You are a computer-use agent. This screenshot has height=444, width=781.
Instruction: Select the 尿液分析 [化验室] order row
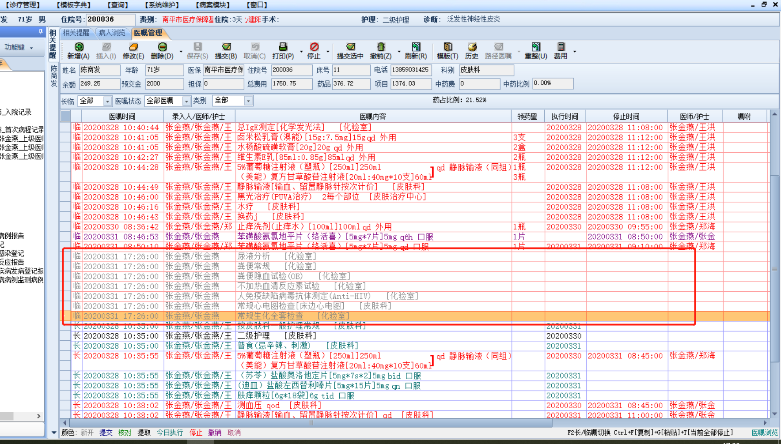click(x=415, y=256)
